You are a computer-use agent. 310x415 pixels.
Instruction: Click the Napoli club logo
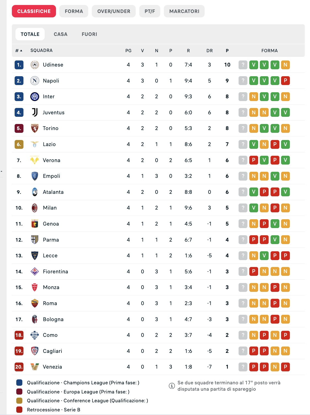click(34, 81)
